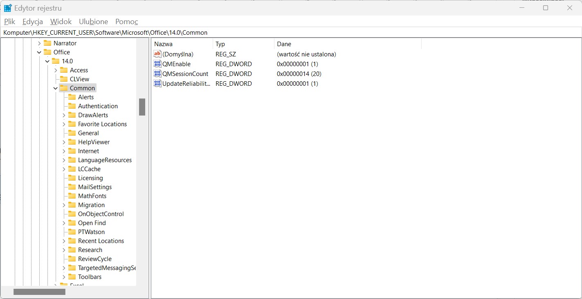Expand the LanguageResources key
582x299 pixels.
(64, 160)
